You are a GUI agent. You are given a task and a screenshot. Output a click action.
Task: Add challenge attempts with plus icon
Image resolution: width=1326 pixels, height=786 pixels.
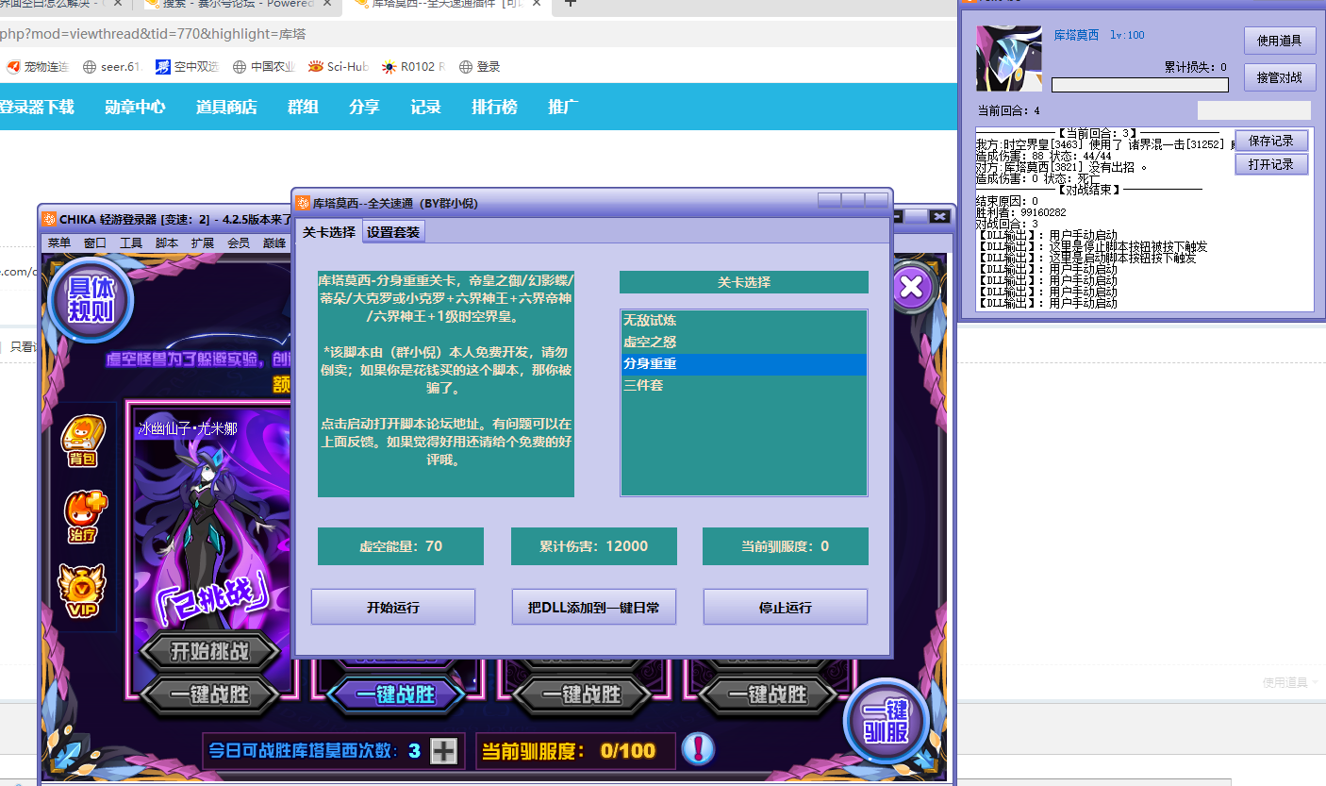point(443,751)
